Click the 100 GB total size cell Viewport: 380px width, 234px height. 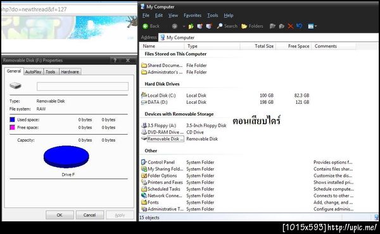267,95
